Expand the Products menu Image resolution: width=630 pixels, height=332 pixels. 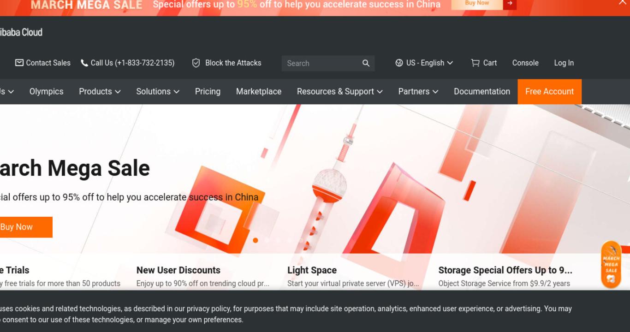(100, 91)
